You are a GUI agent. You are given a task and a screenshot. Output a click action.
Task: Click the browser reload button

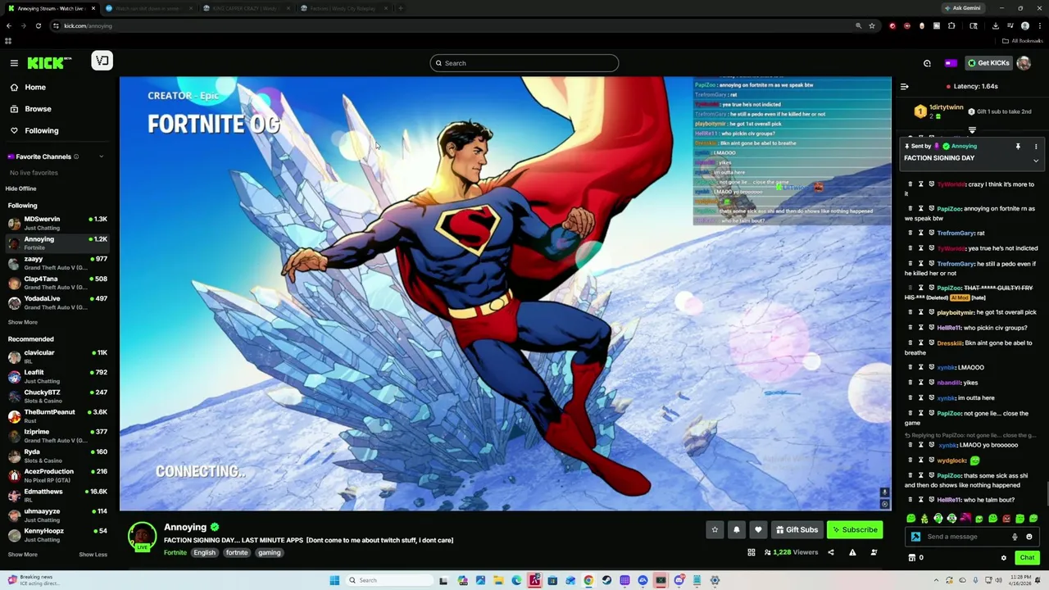pos(38,25)
